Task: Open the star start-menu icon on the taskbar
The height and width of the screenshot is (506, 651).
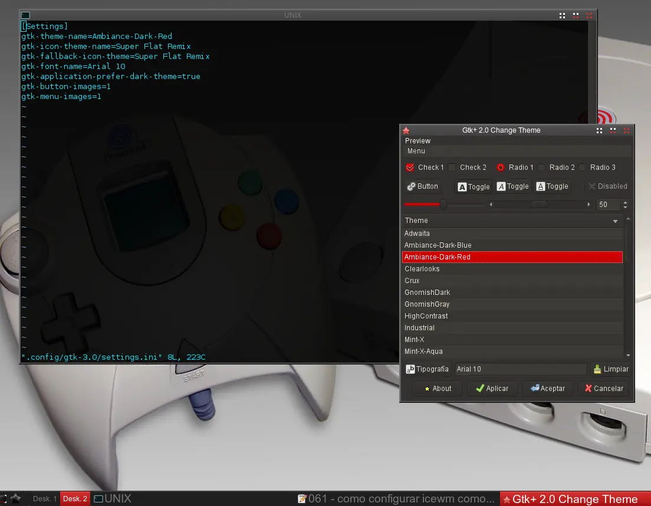Action: (15, 498)
